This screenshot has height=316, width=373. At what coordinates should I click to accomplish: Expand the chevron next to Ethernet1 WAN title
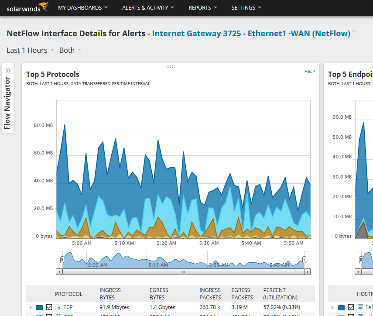point(354,31)
